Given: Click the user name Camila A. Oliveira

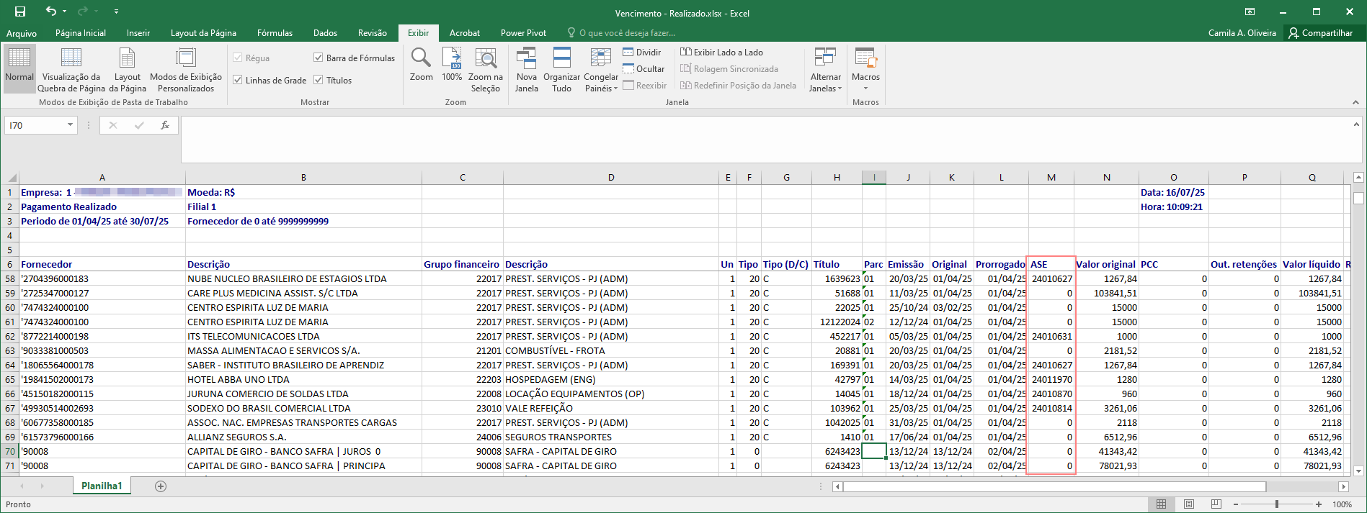Looking at the screenshot, I should tap(1242, 33).
